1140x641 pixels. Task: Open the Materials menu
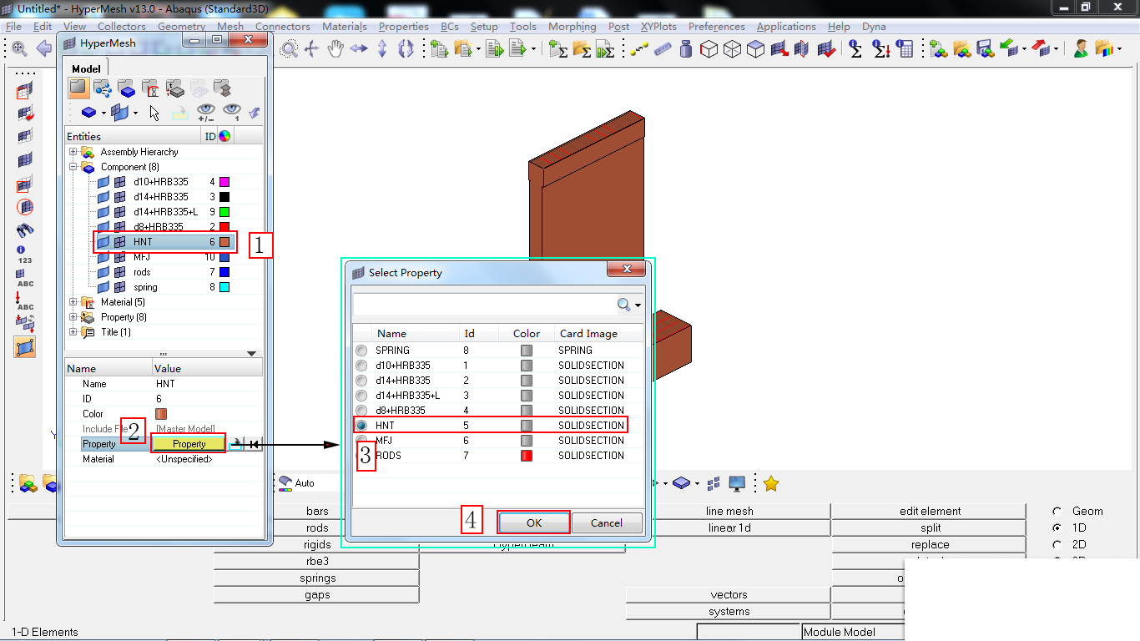[345, 27]
